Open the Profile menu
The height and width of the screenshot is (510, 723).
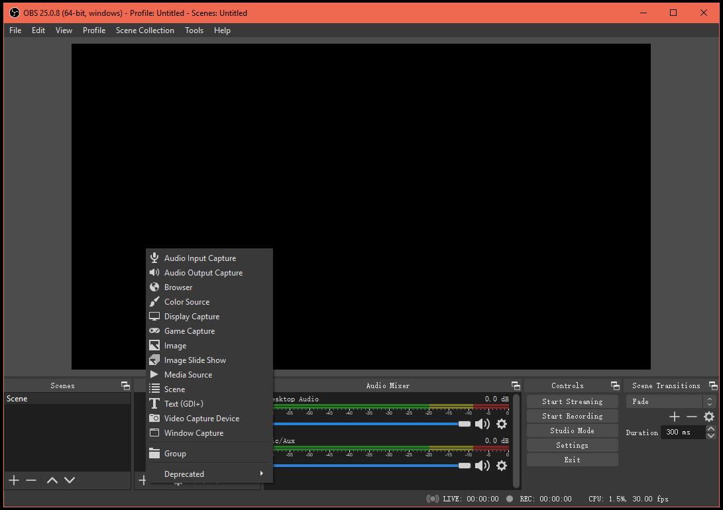94,30
